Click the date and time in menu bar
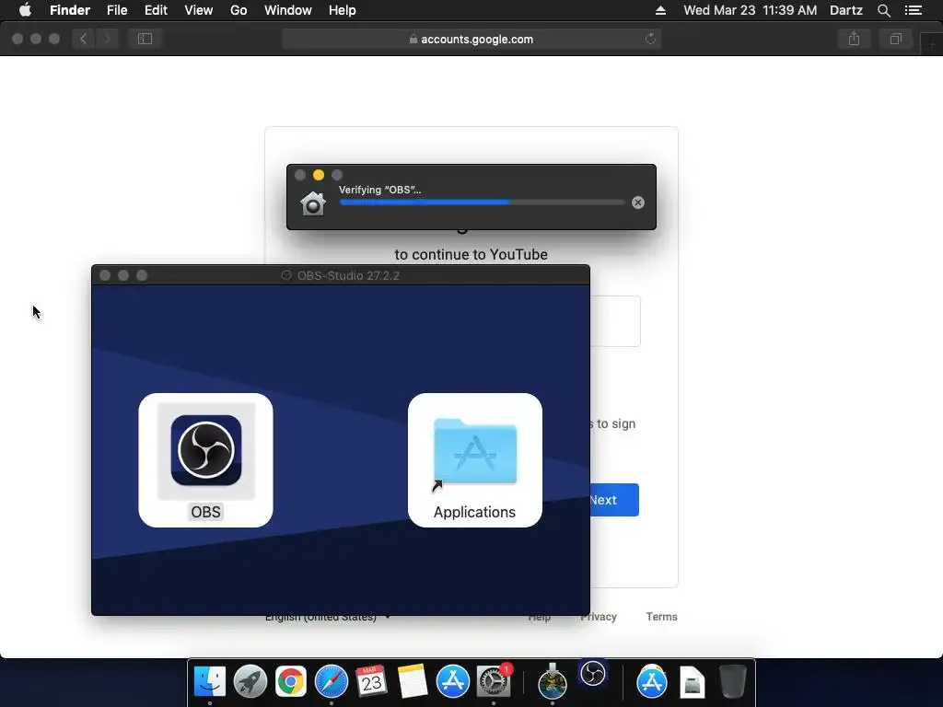The width and height of the screenshot is (943, 707). [x=750, y=10]
